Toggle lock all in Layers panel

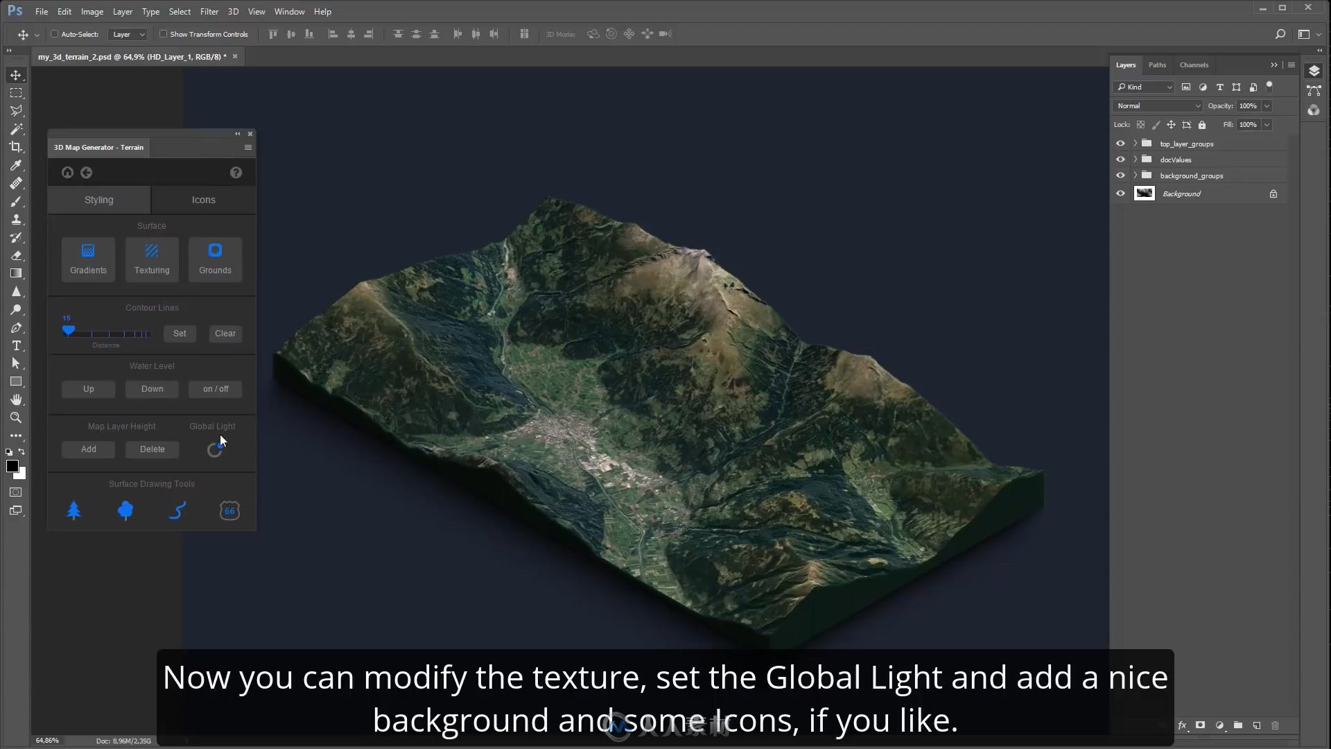1202,125
